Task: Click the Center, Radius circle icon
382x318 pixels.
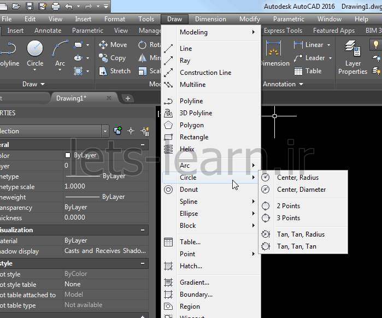Action: [x=265, y=177]
